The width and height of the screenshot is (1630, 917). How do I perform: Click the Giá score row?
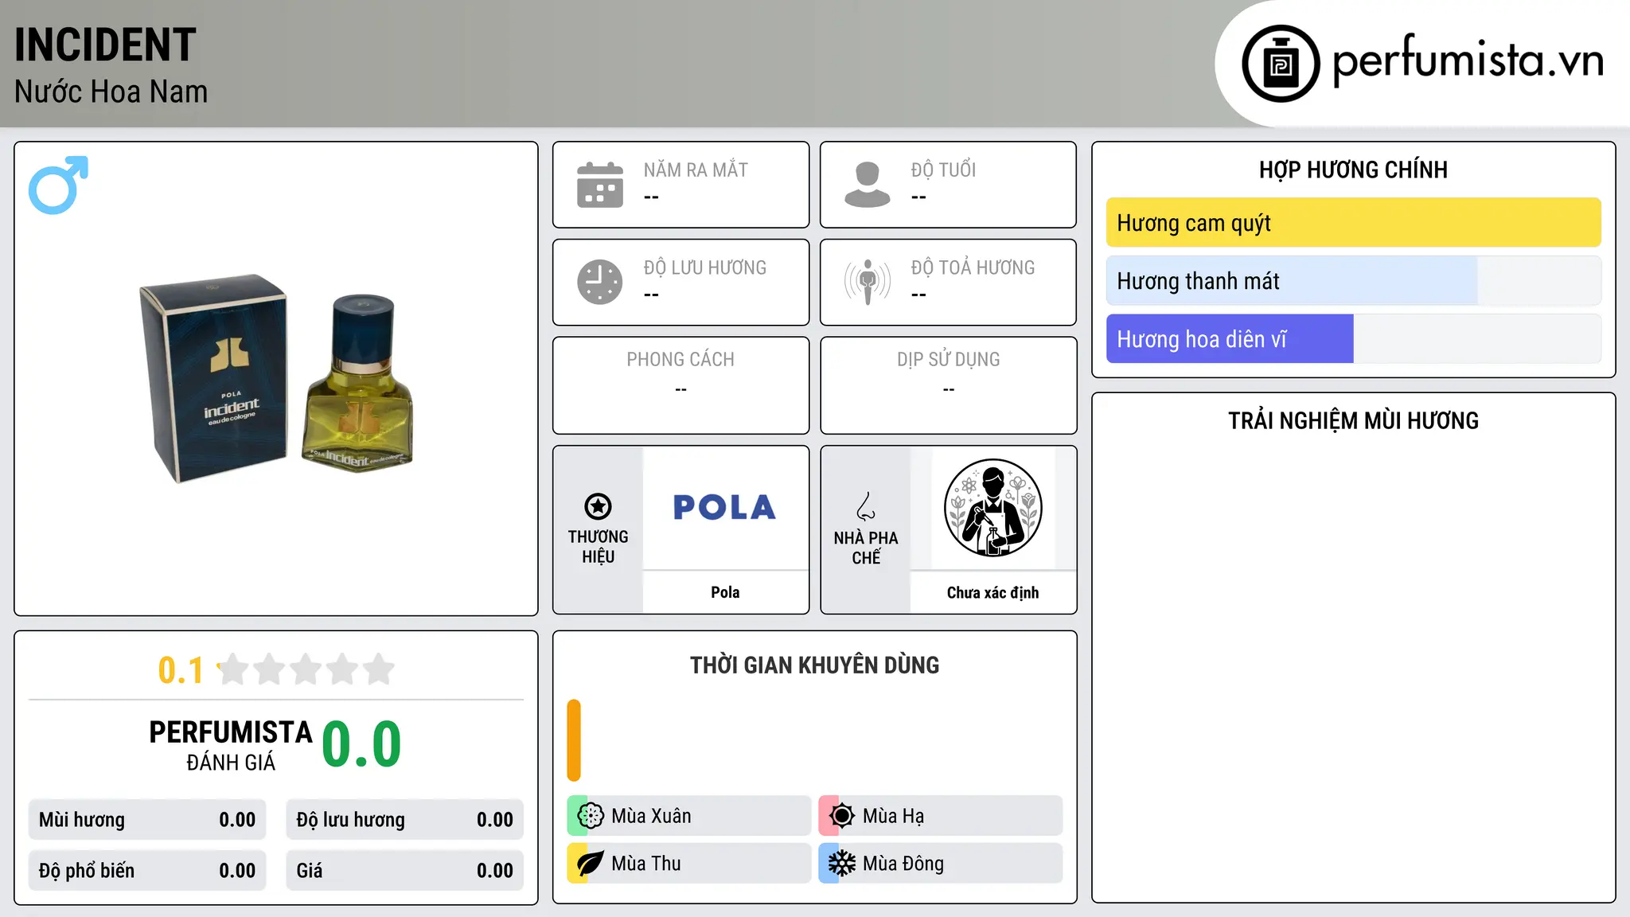405,871
